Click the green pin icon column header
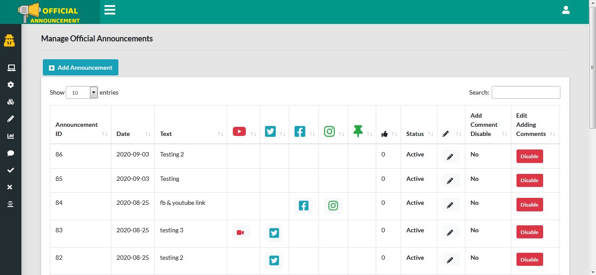 (x=358, y=131)
